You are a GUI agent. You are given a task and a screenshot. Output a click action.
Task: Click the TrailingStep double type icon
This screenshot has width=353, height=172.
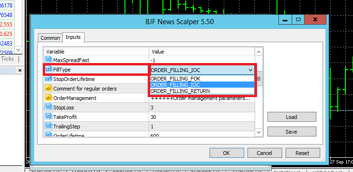48,127
